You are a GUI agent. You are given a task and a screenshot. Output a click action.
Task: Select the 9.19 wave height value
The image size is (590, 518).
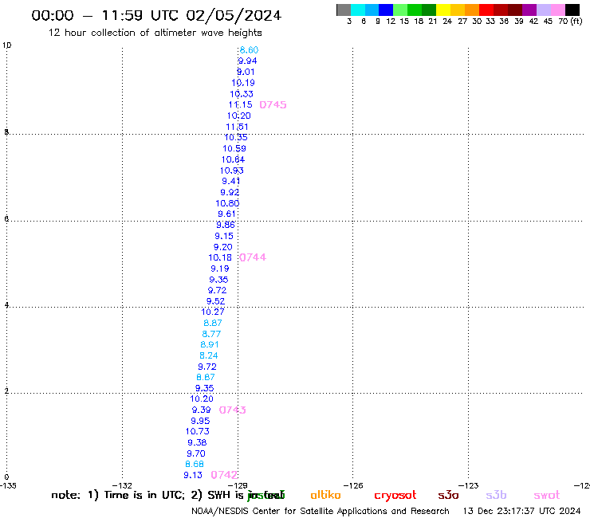(220, 269)
